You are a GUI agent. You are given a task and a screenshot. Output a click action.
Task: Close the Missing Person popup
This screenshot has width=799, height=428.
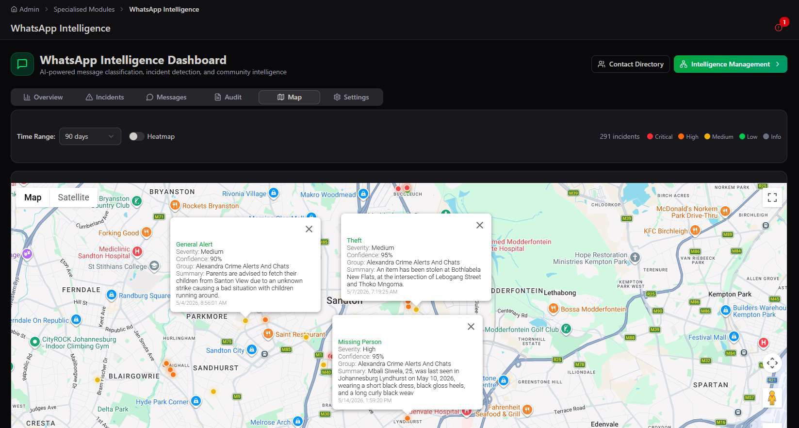[471, 327]
